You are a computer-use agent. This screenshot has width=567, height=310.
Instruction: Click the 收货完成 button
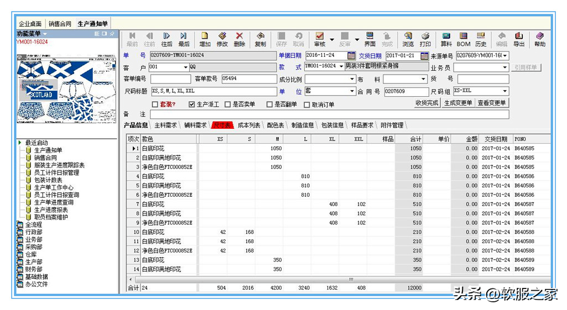[426, 103]
